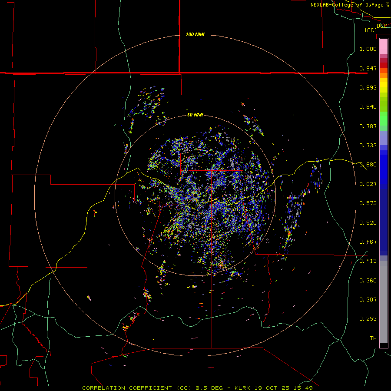This screenshot has height=391, width=391.
Task: Click the pink segment of color bar
Action: (384, 46)
